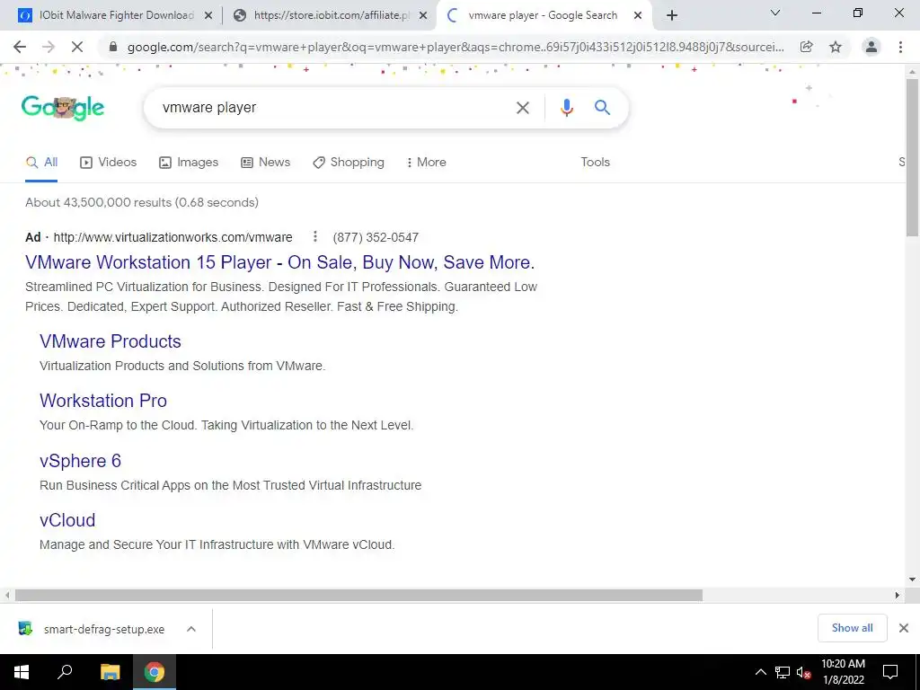Click horizontal scrollbar right arrow

(898, 595)
